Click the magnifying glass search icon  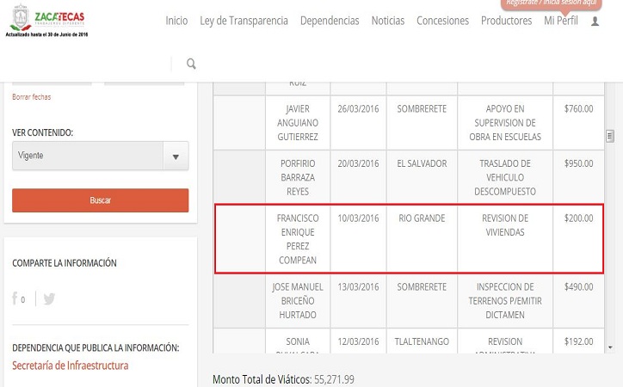pyautogui.click(x=191, y=64)
